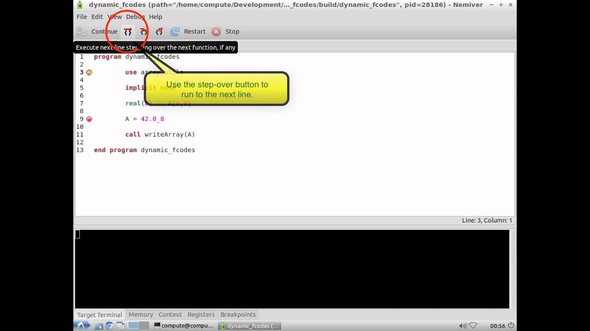Viewport: 590px width, 331px height.
Task: Click the Restart circular arrow icon
Action: pyautogui.click(x=175, y=32)
